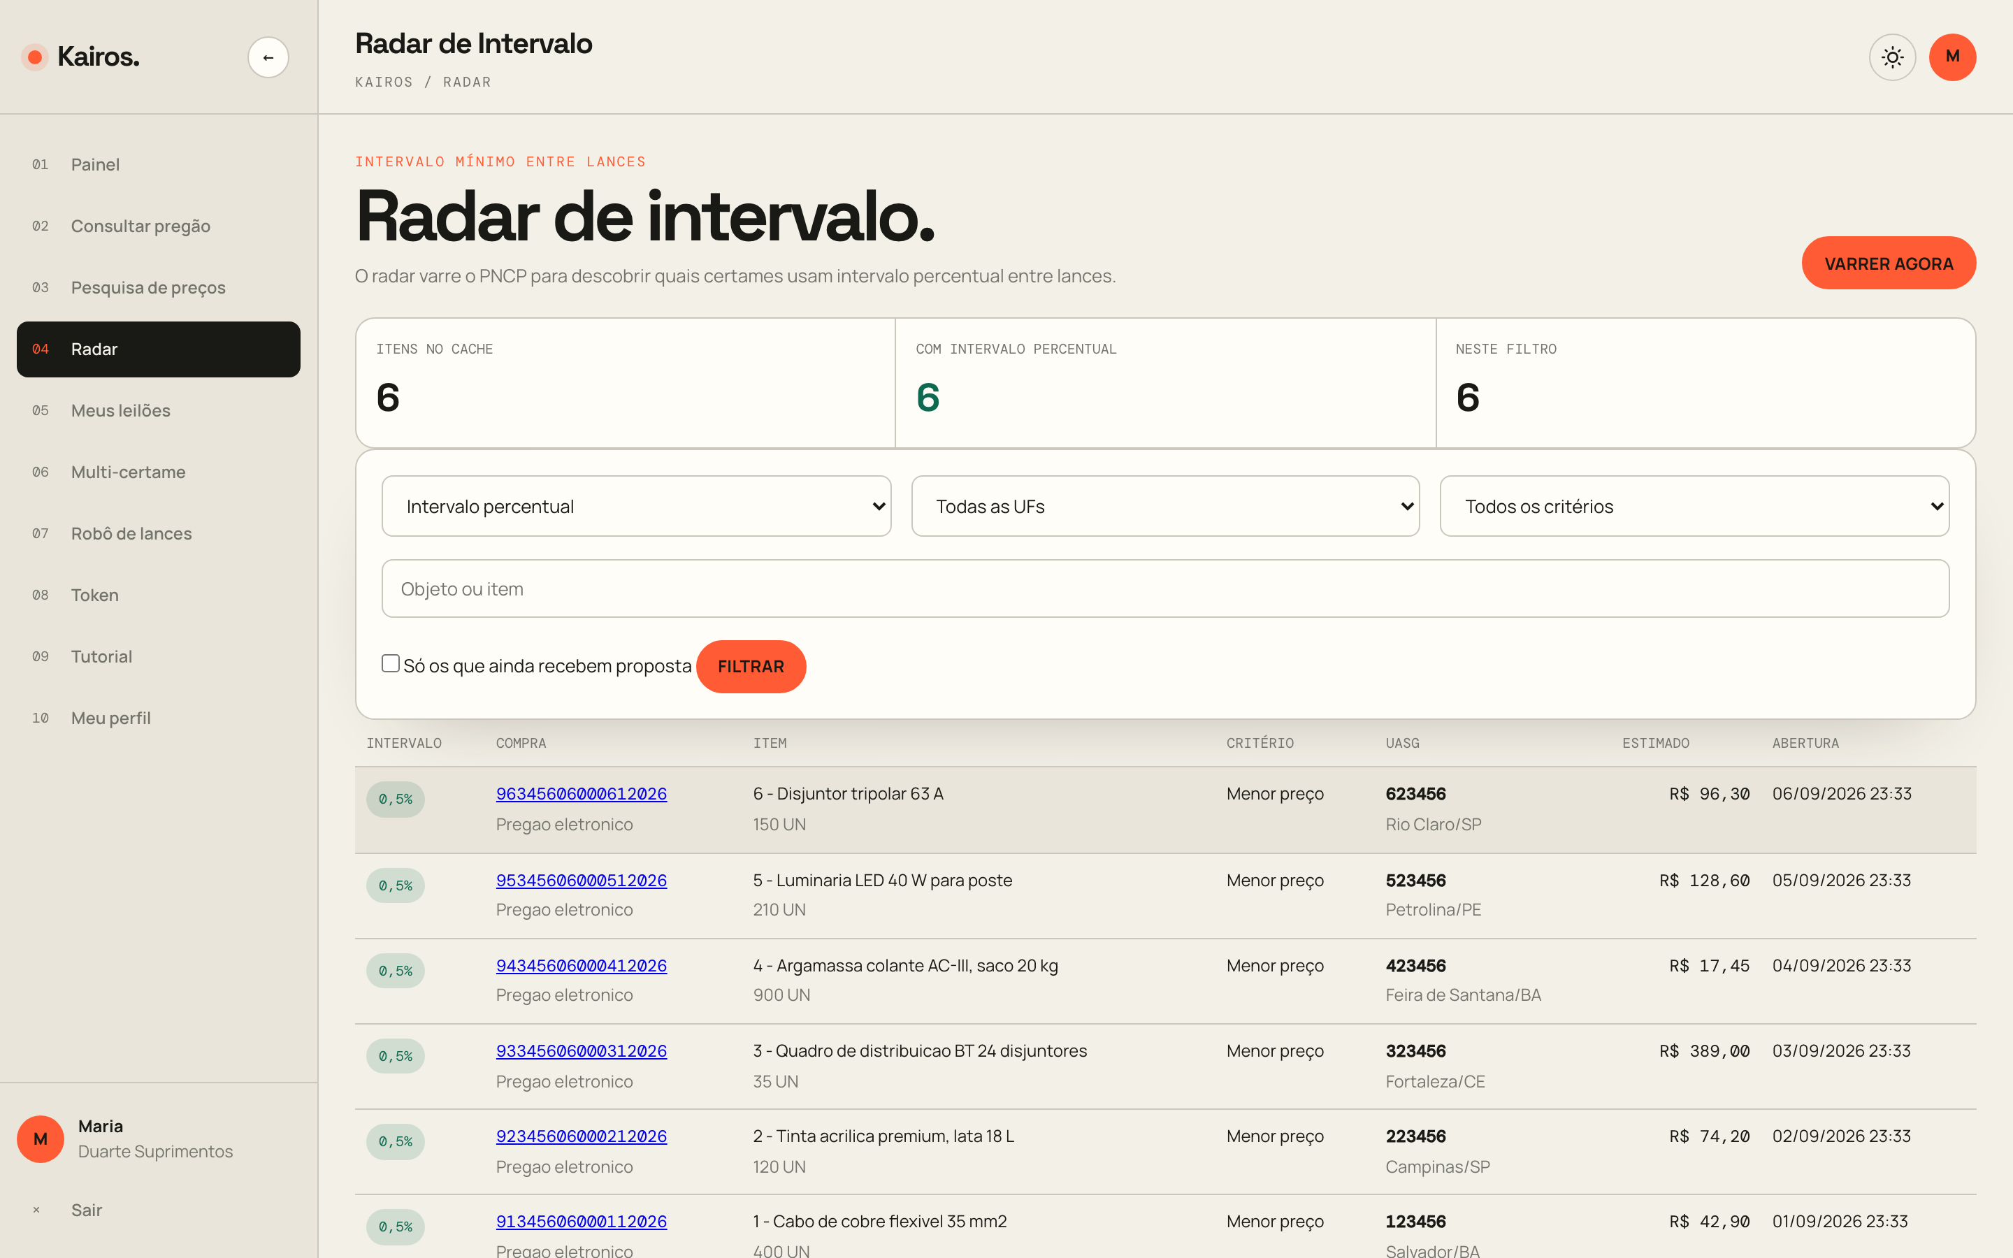
Task: Collapse sidebar with the back arrow button
Action: tap(268, 57)
